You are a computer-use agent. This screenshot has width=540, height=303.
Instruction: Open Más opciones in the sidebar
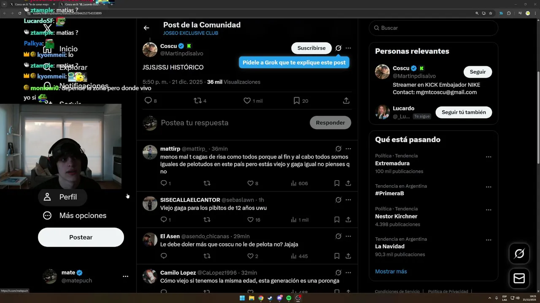coord(75,215)
